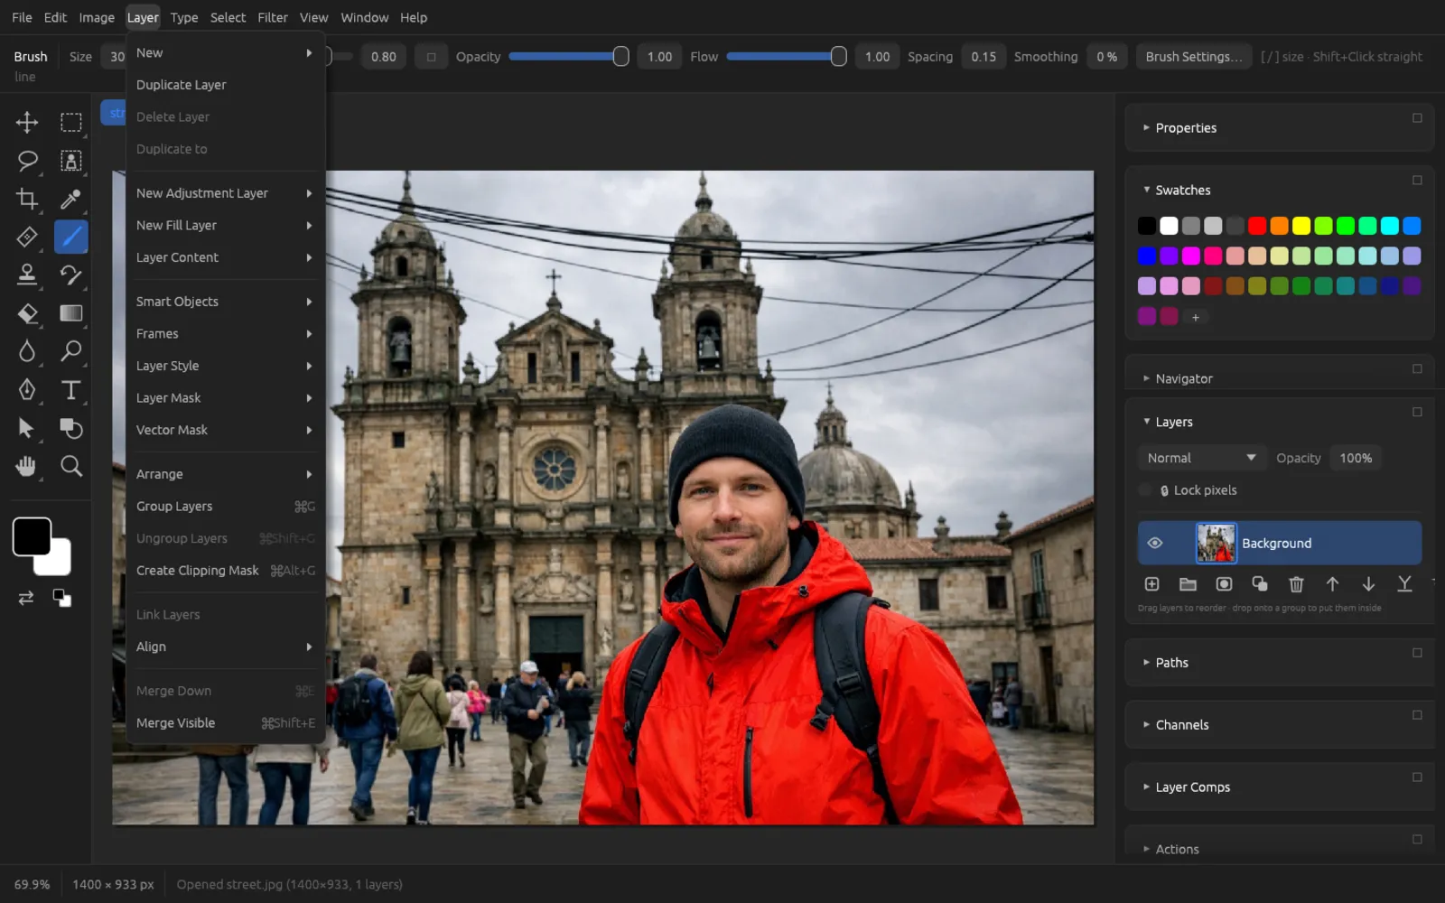Select the Crop tool

coord(27,199)
